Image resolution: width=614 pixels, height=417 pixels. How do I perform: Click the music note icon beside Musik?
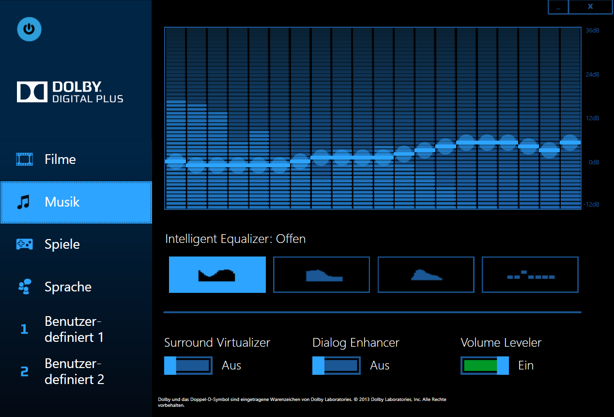pos(23,202)
